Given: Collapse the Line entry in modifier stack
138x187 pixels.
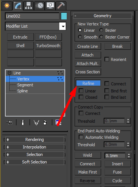Looking at the screenshot, I should pos(9,73).
